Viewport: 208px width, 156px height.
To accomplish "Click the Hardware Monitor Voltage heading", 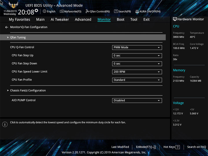I will tap(178, 103).
